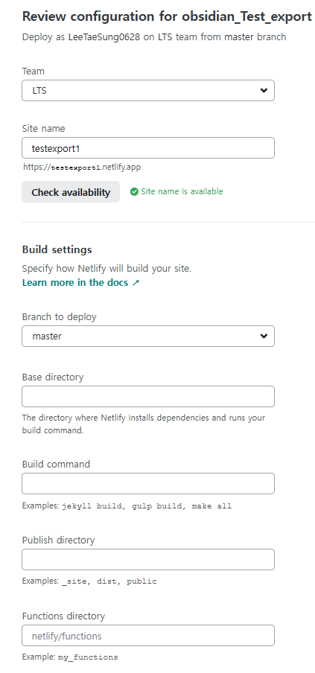The height and width of the screenshot is (673, 315).
Task: Select the Publish directory input box
Action: tap(148, 560)
